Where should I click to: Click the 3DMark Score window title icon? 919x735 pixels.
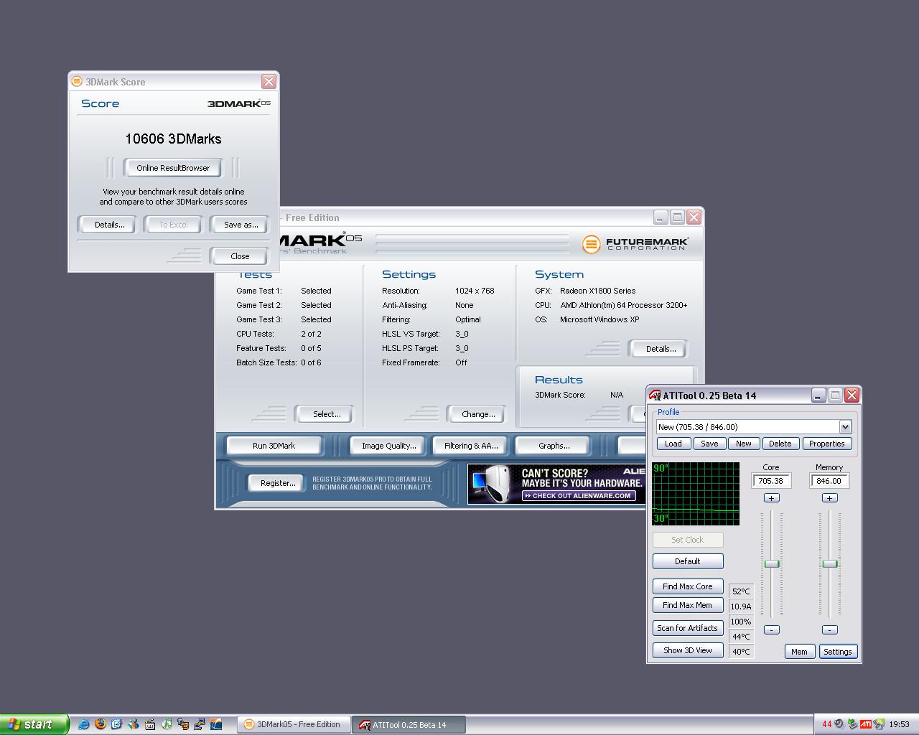78,81
